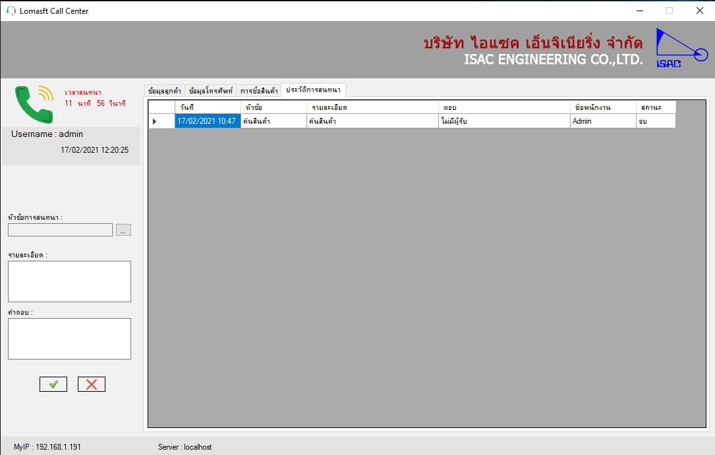Select the row indicator arrow in grid
The image size is (715, 455).
(155, 121)
